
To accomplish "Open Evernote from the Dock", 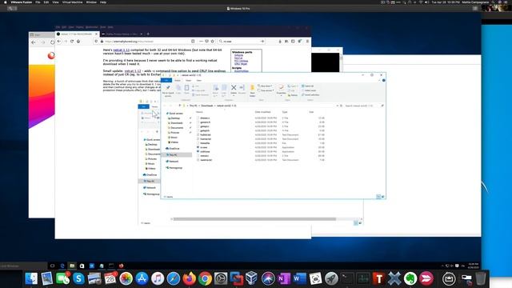I will tap(410, 278).
